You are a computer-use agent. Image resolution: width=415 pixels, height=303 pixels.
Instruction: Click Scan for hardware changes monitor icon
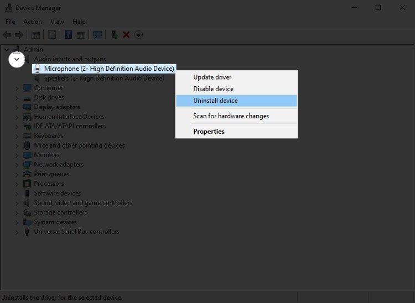pyautogui.click(x=97, y=35)
